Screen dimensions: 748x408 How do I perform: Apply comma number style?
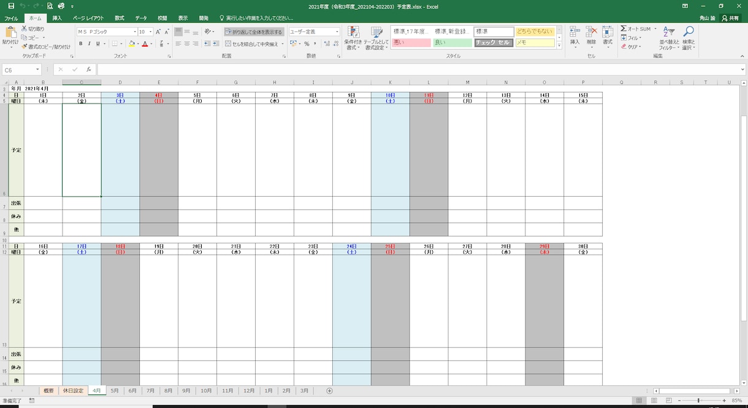pos(315,44)
